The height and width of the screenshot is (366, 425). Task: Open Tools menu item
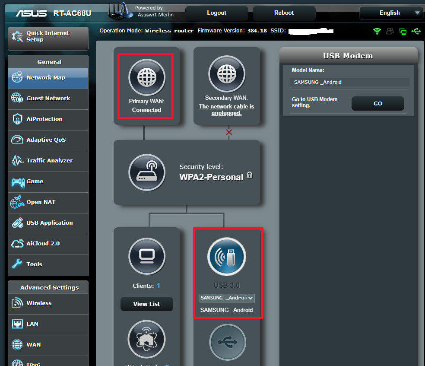tap(48, 265)
